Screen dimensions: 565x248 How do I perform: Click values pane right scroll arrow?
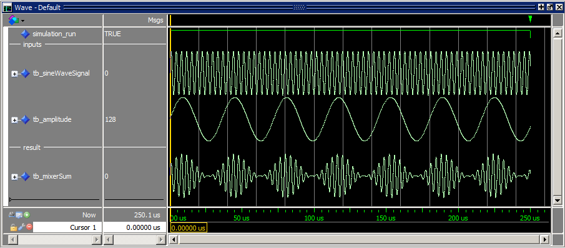click(x=162, y=239)
